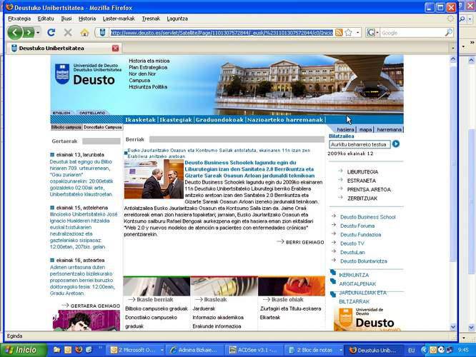Select the Donostiako Campusa tab
The width and height of the screenshot is (476, 357).
(x=103, y=127)
